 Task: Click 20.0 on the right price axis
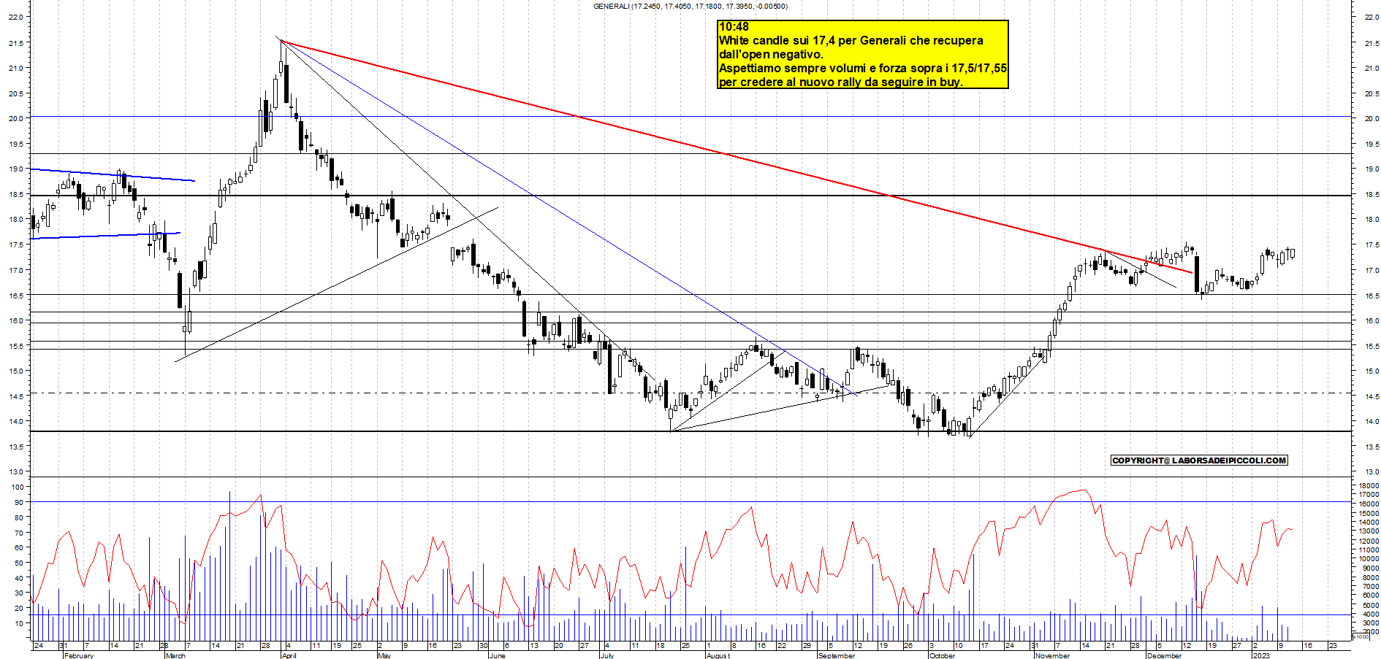1372,118
